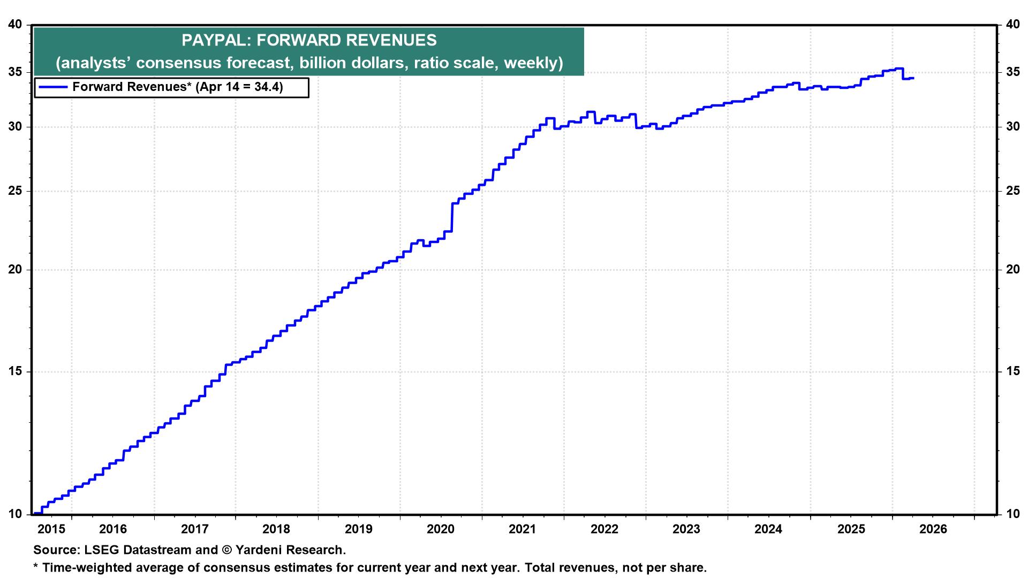Click the right y-axis value 10

pyautogui.click(x=1012, y=514)
